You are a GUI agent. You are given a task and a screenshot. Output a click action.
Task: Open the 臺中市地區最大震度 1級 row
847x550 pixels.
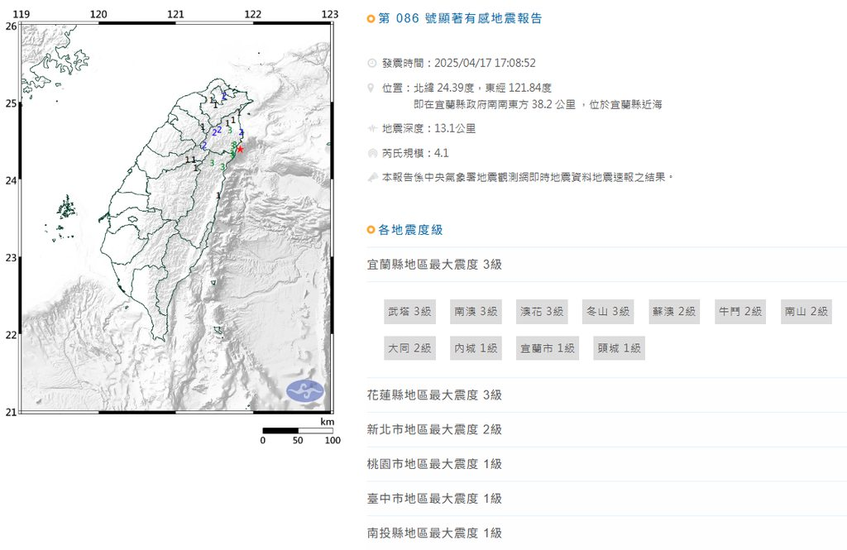pyautogui.click(x=434, y=499)
